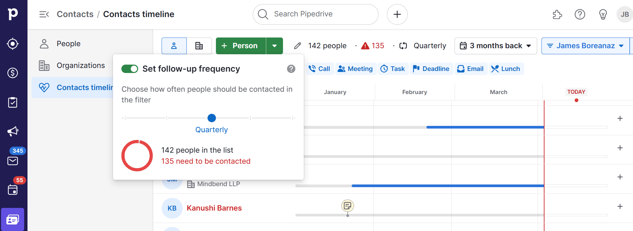
Task: Switch to organization view icon
Action: click(x=199, y=46)
